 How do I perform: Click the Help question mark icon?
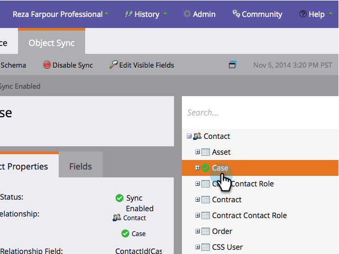click(303, 14)
